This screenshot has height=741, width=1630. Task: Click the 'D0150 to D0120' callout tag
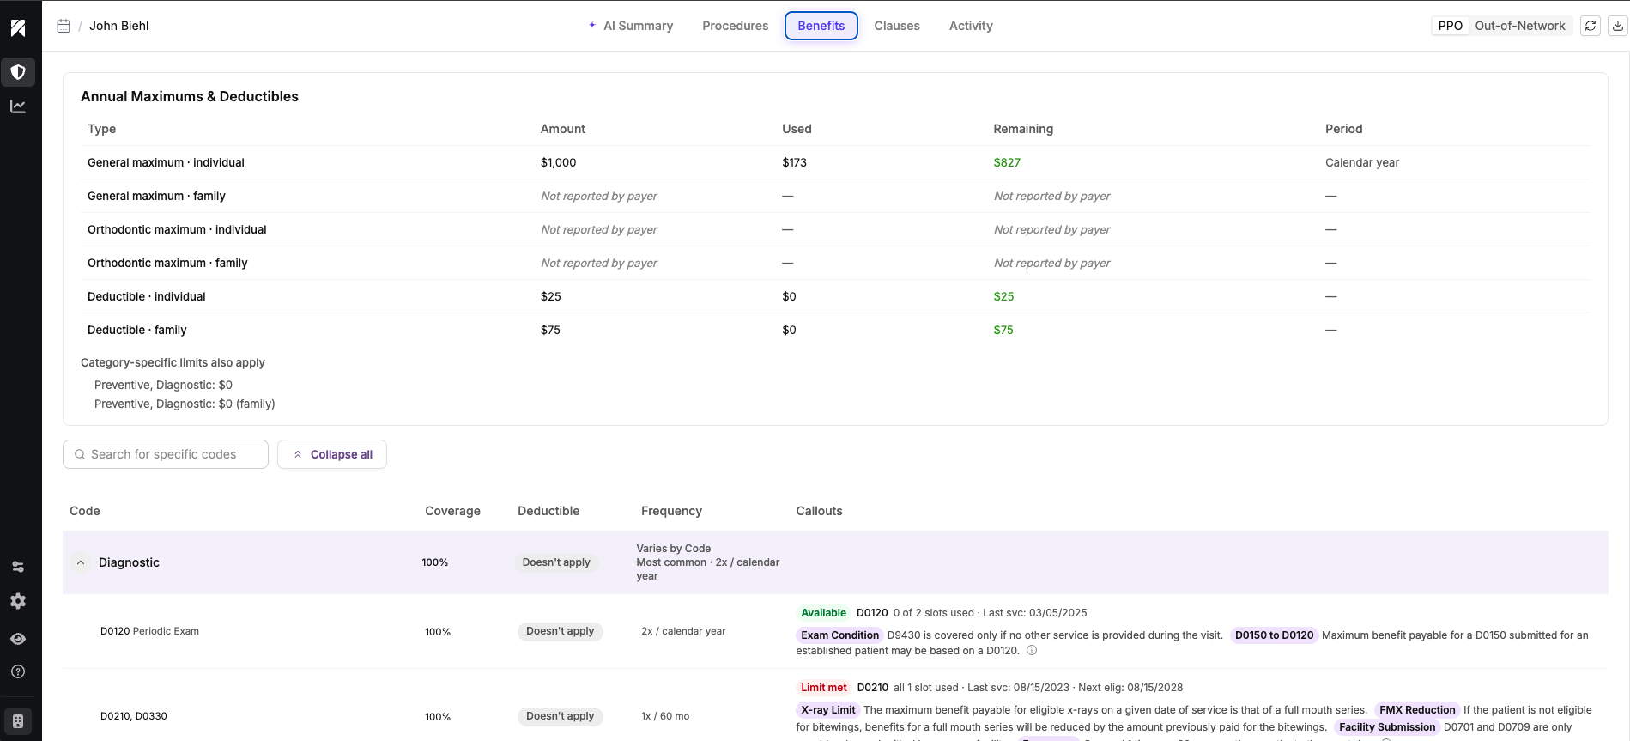coord(1274,635)
